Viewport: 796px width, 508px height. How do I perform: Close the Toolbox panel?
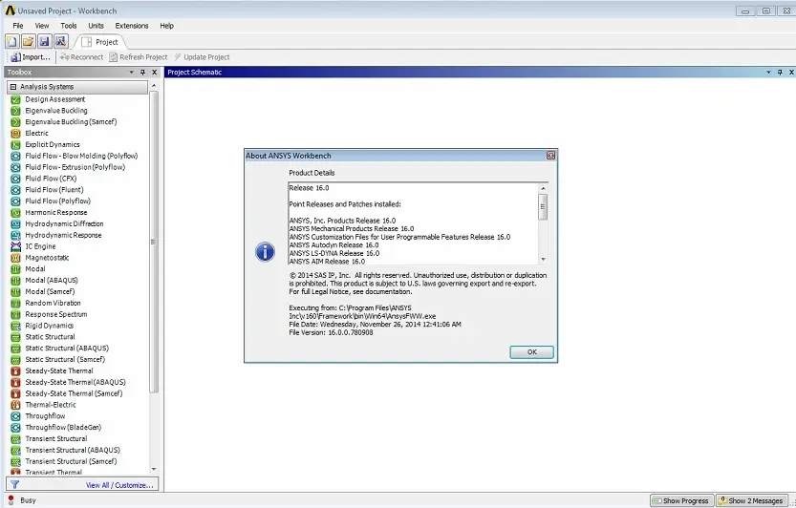coord(155,72)
